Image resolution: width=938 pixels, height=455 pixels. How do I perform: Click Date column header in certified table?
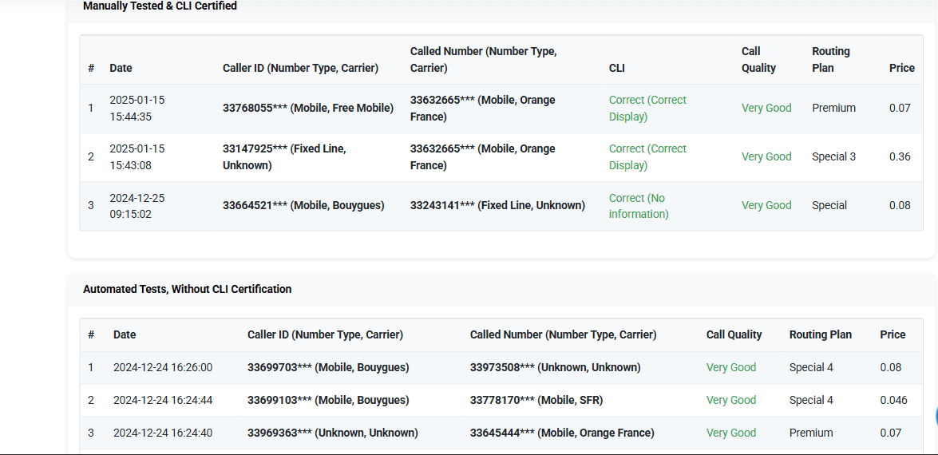[121, 68]
